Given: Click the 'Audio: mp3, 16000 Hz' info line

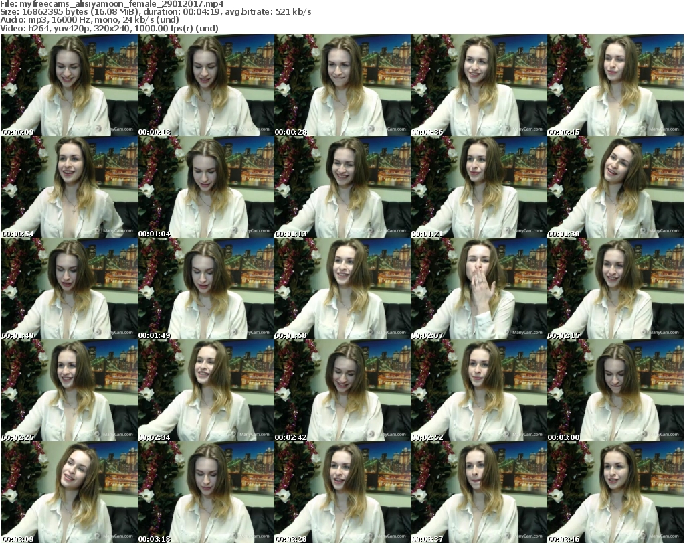Looking at the screenshot, I should (90, 20).
